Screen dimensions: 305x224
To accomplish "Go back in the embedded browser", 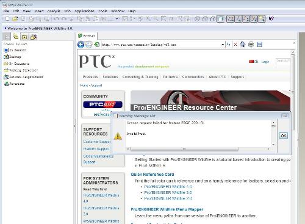I will coord(81,45).
